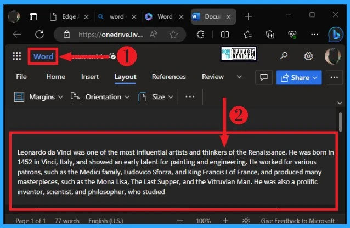This screenshot has width=350, height=228.
Task: Click the Orientation pages icon
Action: click(x=75, y=97)
